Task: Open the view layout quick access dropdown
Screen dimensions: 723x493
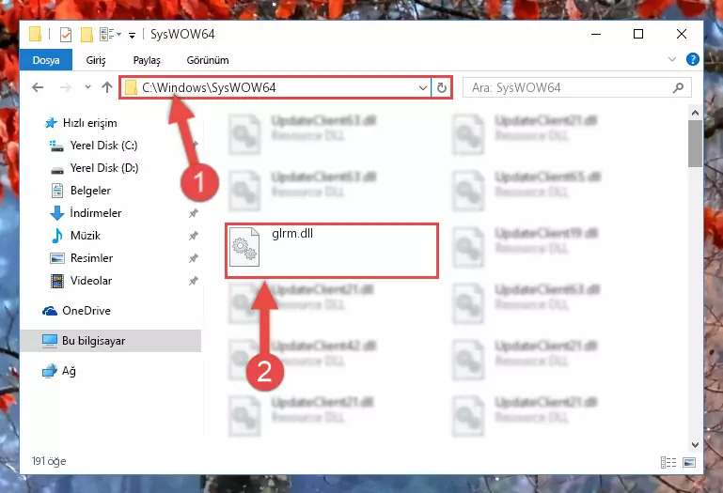Action: coord(111,34)
